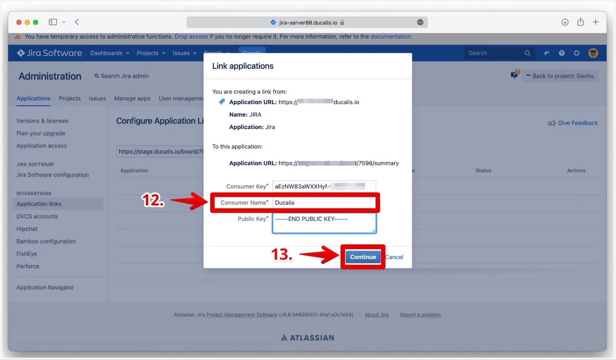Open the user profile avatar
616x360 pixels.
pos(593,53)
